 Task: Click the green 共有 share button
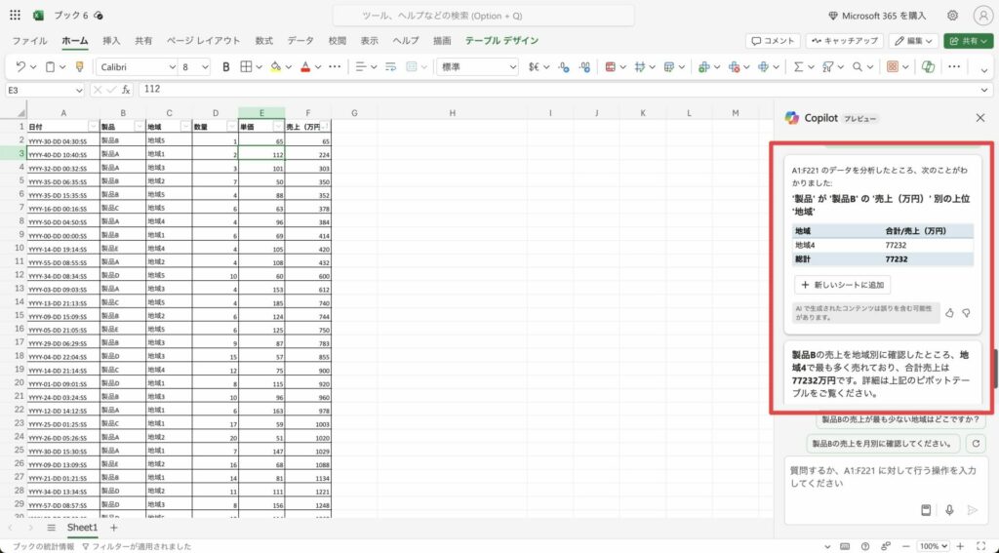coord(969,41)
